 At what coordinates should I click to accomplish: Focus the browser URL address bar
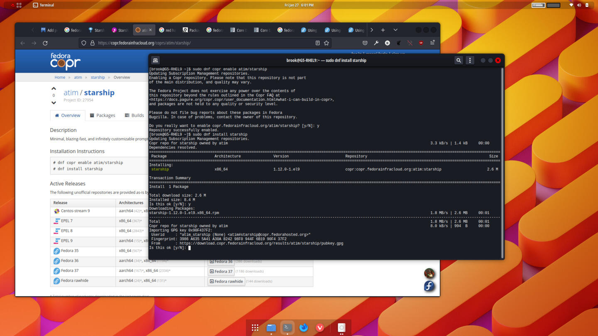tap(206, 43)
